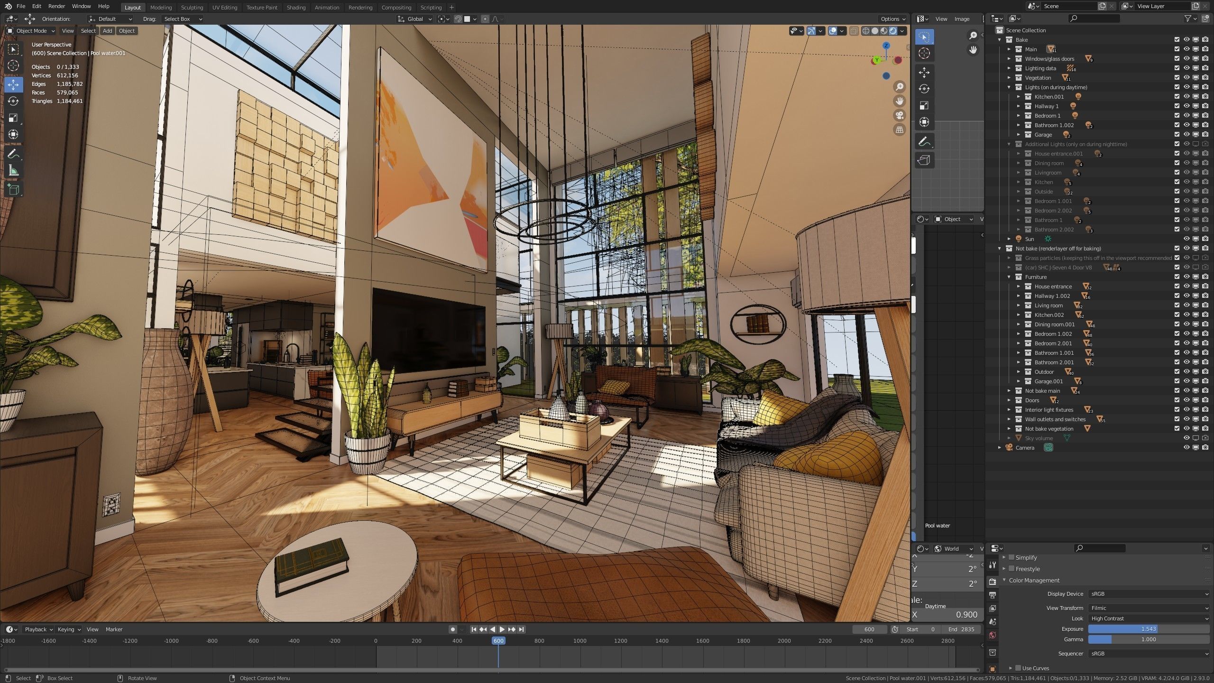
Task: Open the World properties tab icon
Action: [993, 635]
